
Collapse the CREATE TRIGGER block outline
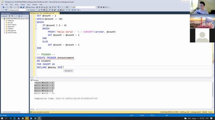coord(36,58)
